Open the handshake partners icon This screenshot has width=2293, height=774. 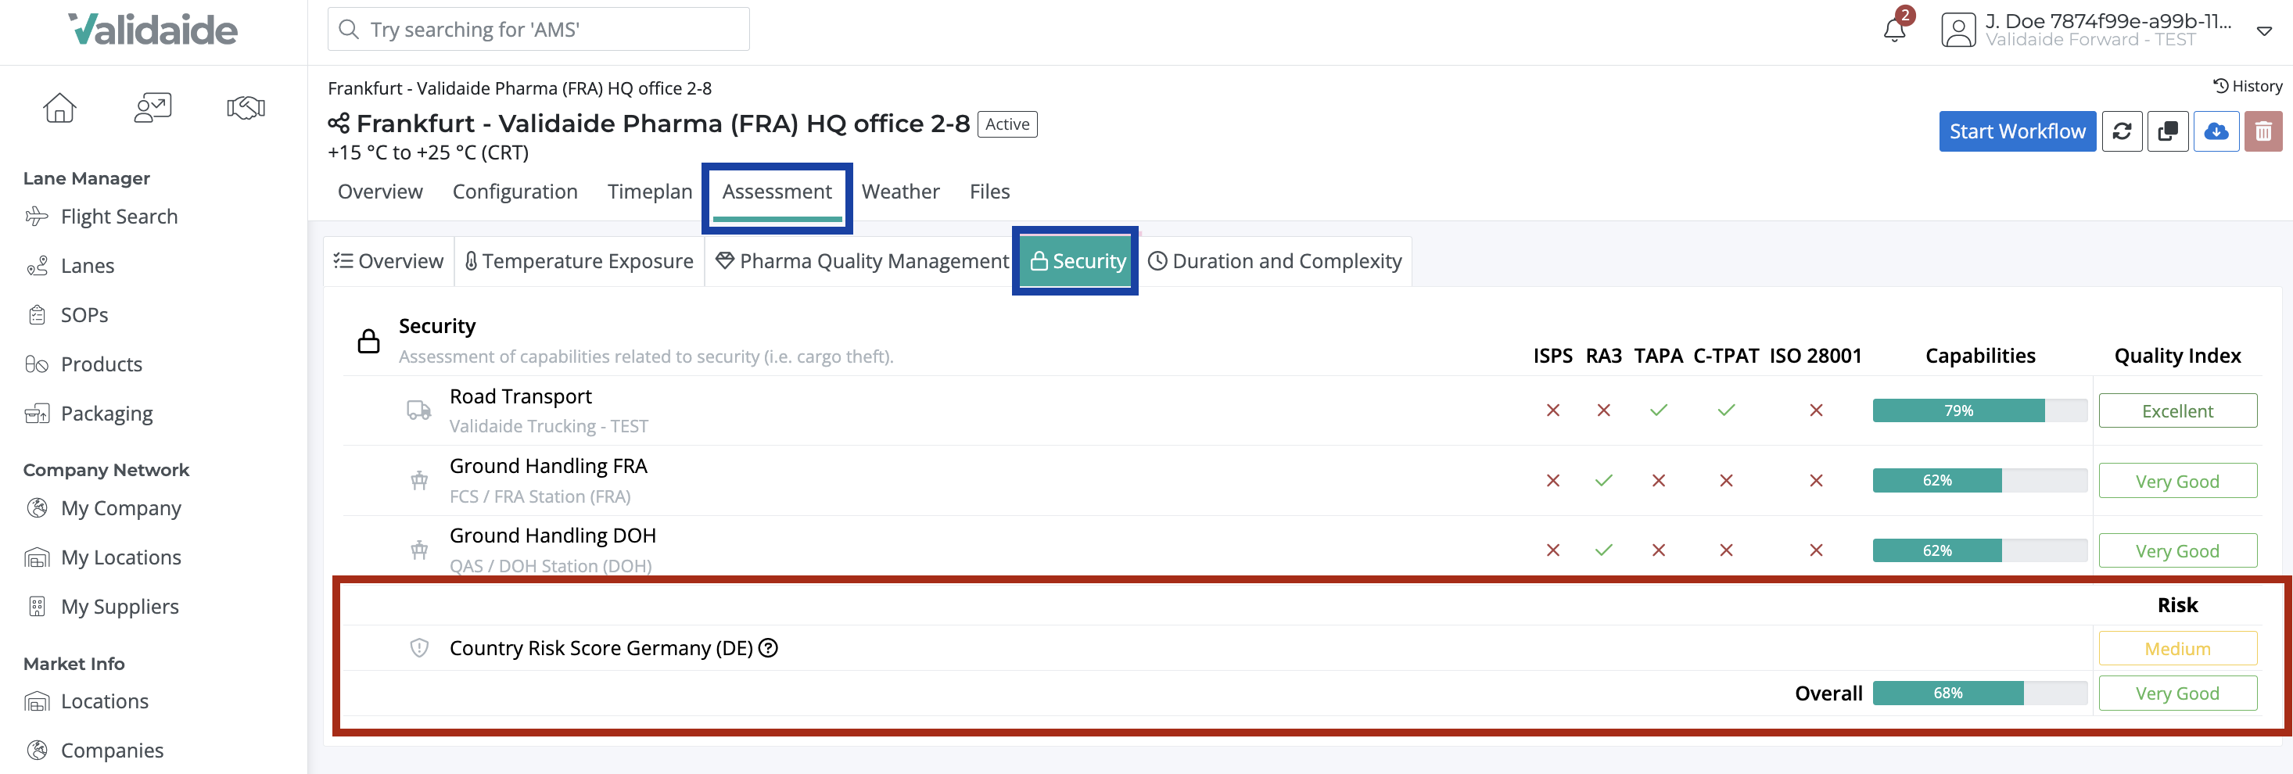coord(246,108)
